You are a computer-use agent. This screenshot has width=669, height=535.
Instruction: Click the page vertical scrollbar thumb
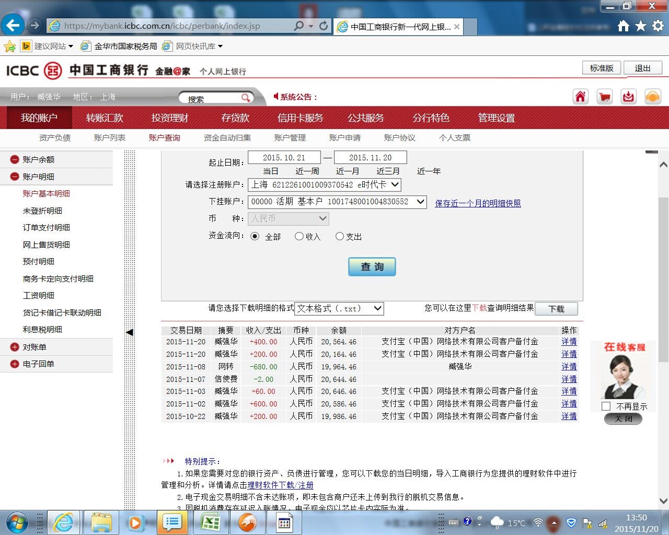663,279
